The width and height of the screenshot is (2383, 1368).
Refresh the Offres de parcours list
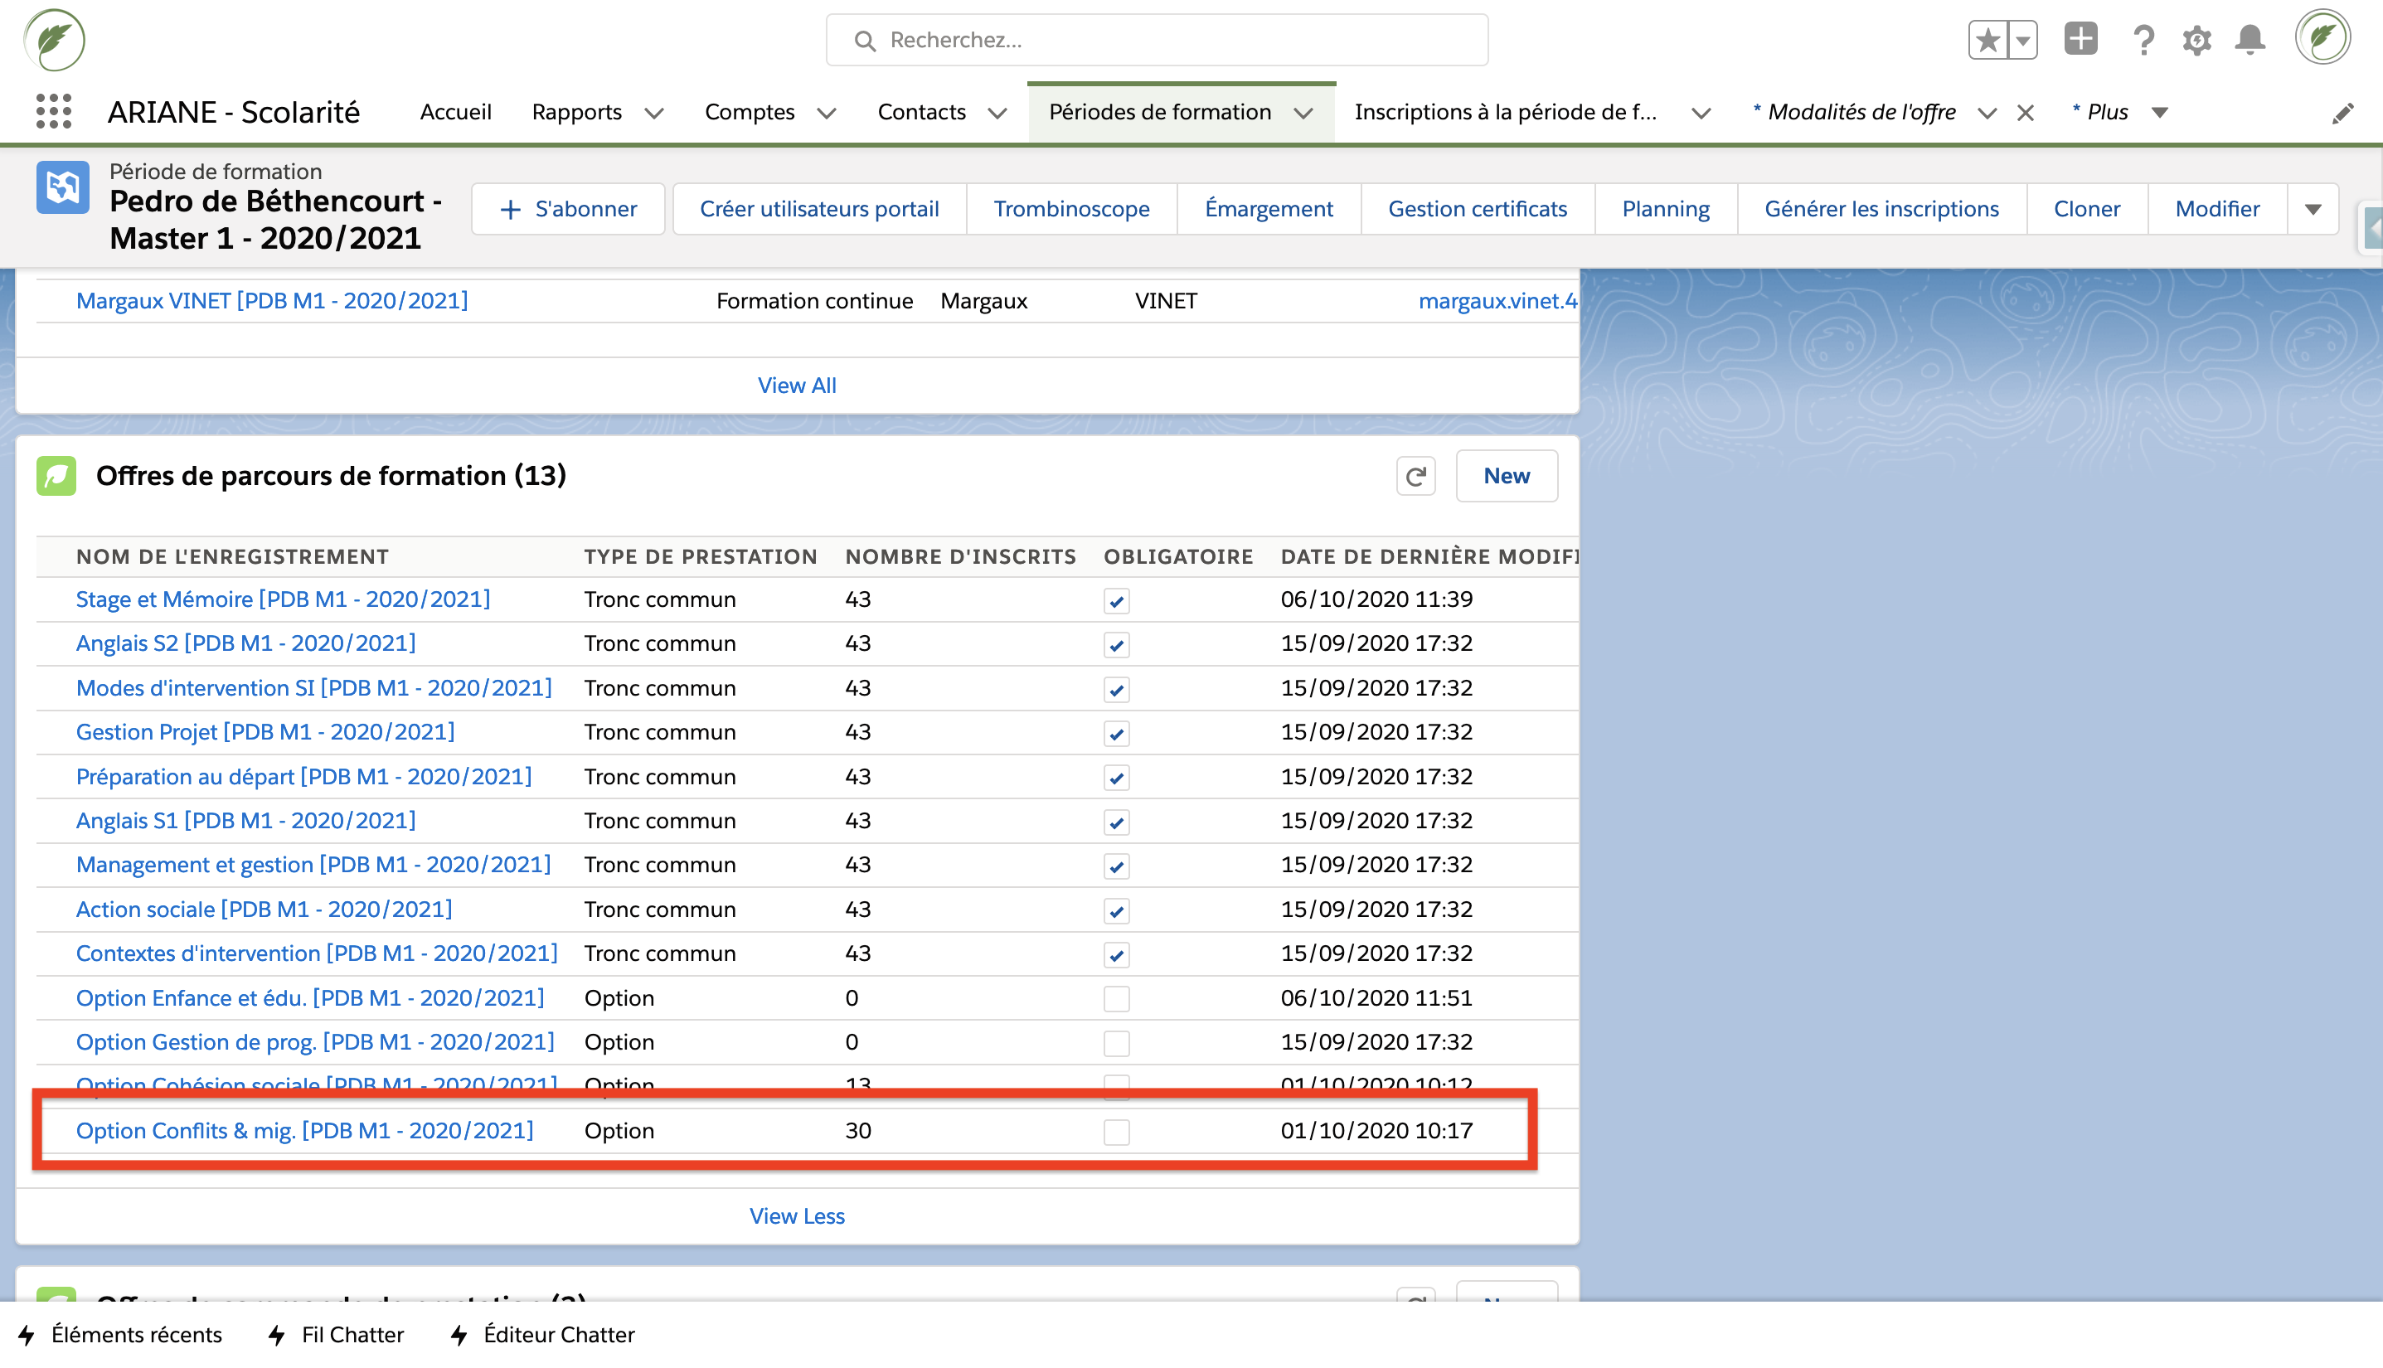pyautogui.click(x=1415, y=477)
